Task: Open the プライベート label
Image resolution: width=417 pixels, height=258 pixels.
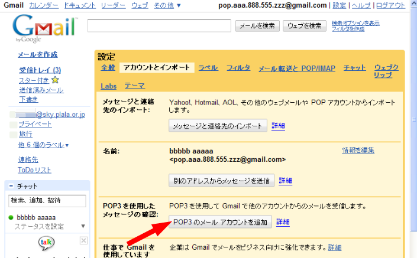Action: coord(35,124)
